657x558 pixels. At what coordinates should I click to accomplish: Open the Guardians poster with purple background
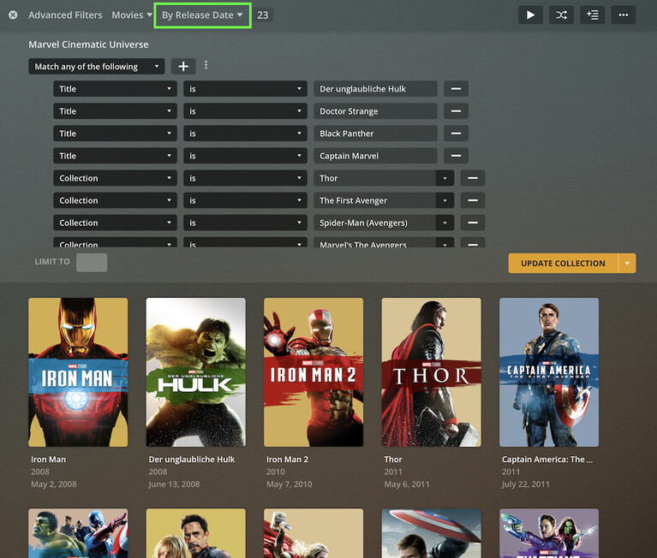point(549,533)
